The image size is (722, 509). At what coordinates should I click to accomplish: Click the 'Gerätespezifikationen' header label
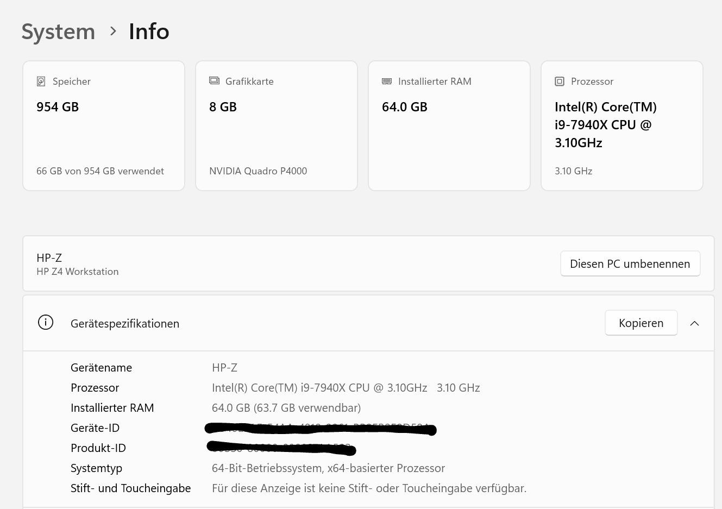(125, 324)
